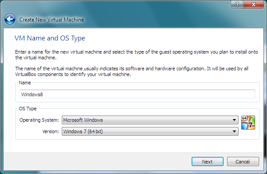Click the OS Type group label
The height and width of the screenshot is (174, 267).
(28, 109)
